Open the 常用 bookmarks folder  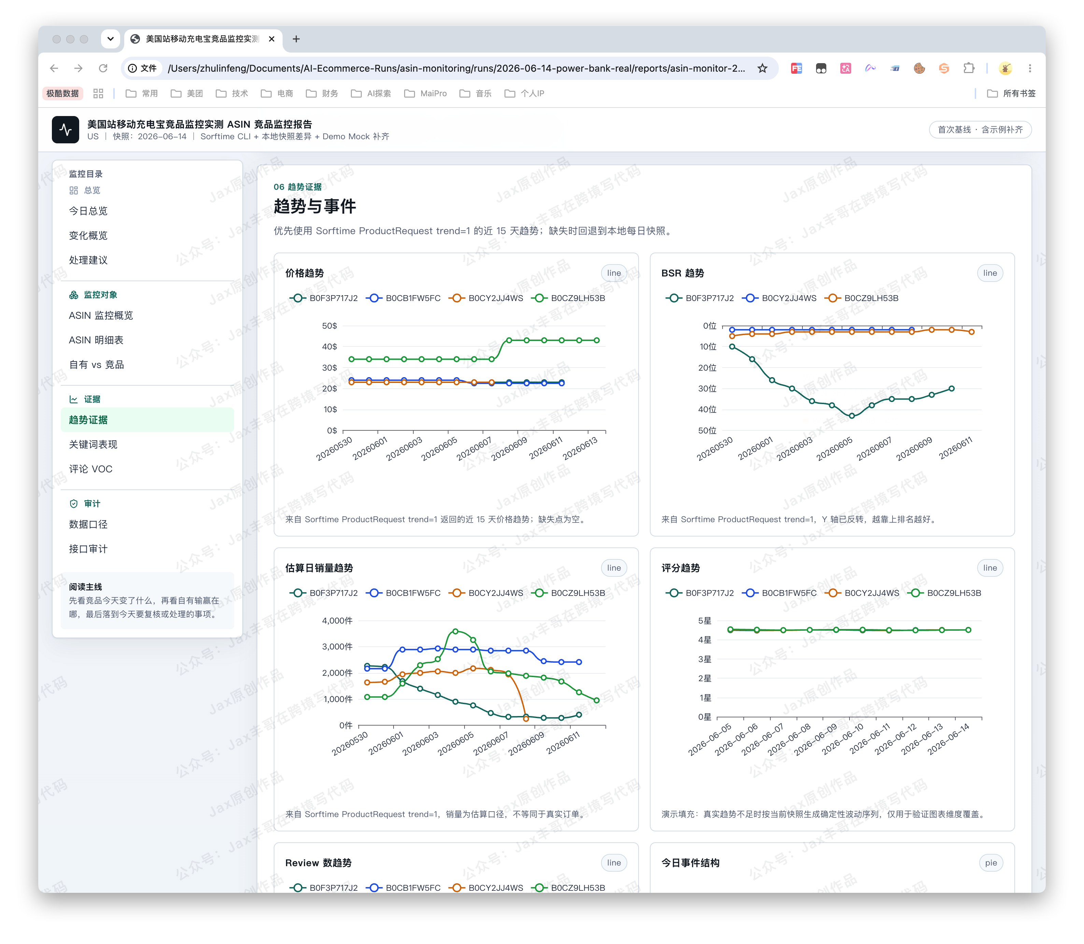pos(142,93)
